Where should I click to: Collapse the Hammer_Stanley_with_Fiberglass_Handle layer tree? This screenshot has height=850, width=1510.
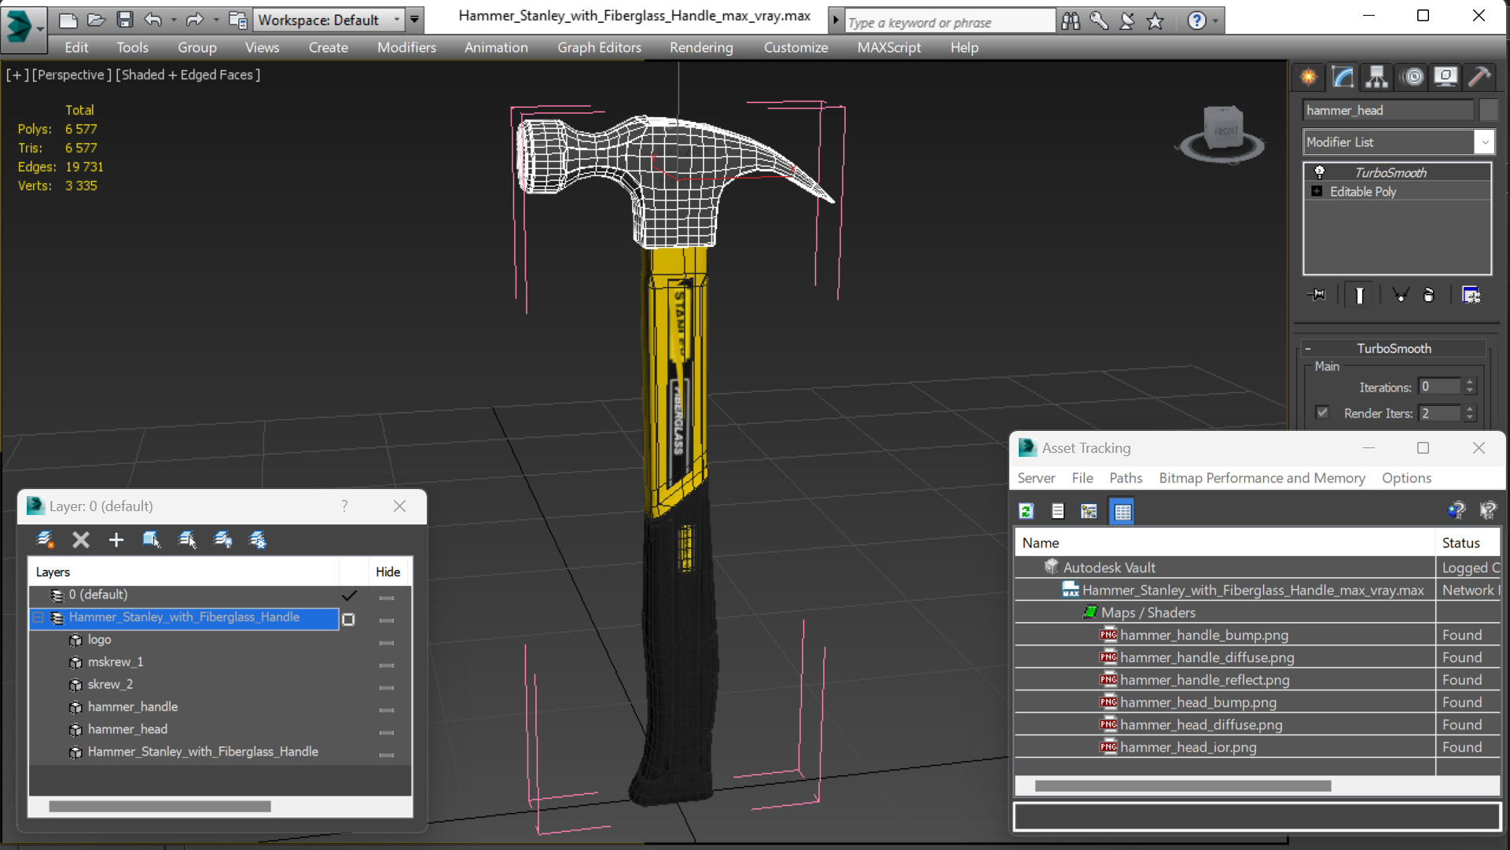38,618
